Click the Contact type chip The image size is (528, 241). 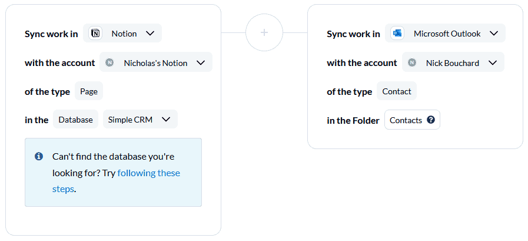[x=397, y=91]
